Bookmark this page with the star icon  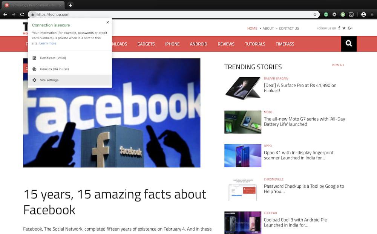pos(315,14)
